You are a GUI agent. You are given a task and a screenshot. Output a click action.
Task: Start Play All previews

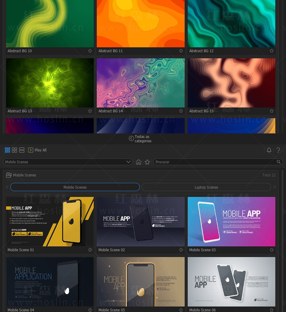38,150
